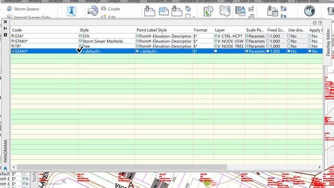The image size is (334, 188).
Task: Click the TR* description key row icon
Action: click(13, 46)
